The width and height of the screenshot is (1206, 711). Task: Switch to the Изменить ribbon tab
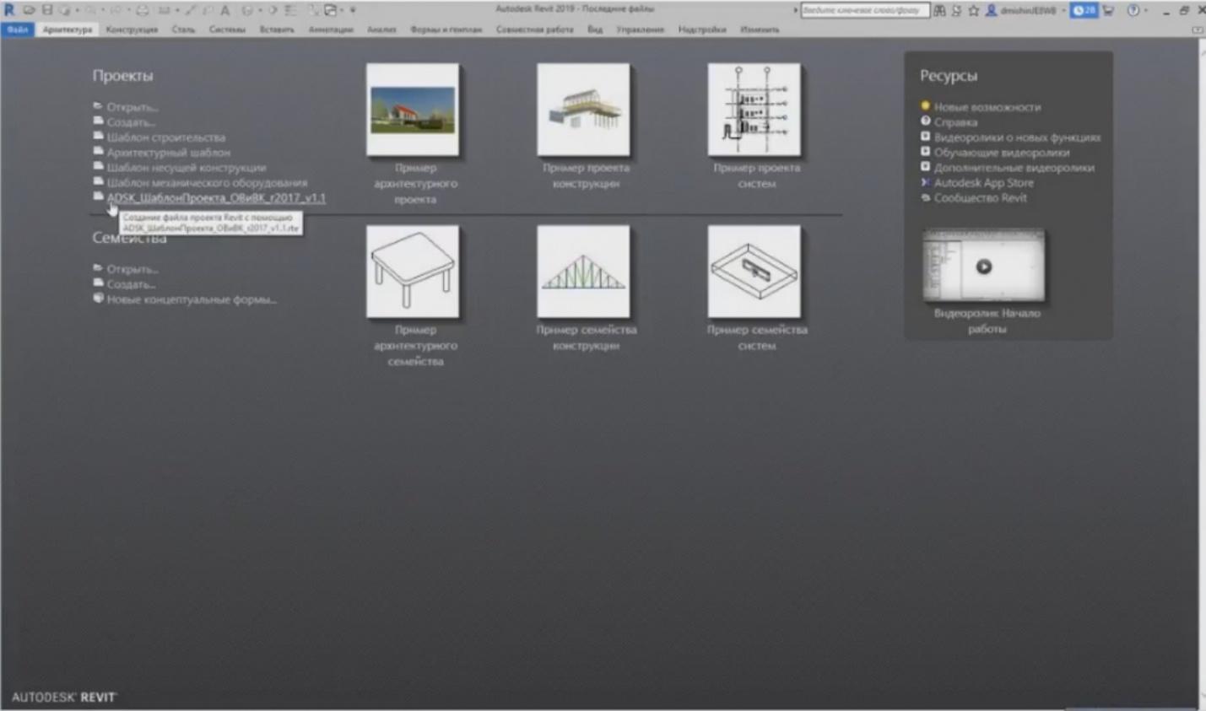pos(760,30)
